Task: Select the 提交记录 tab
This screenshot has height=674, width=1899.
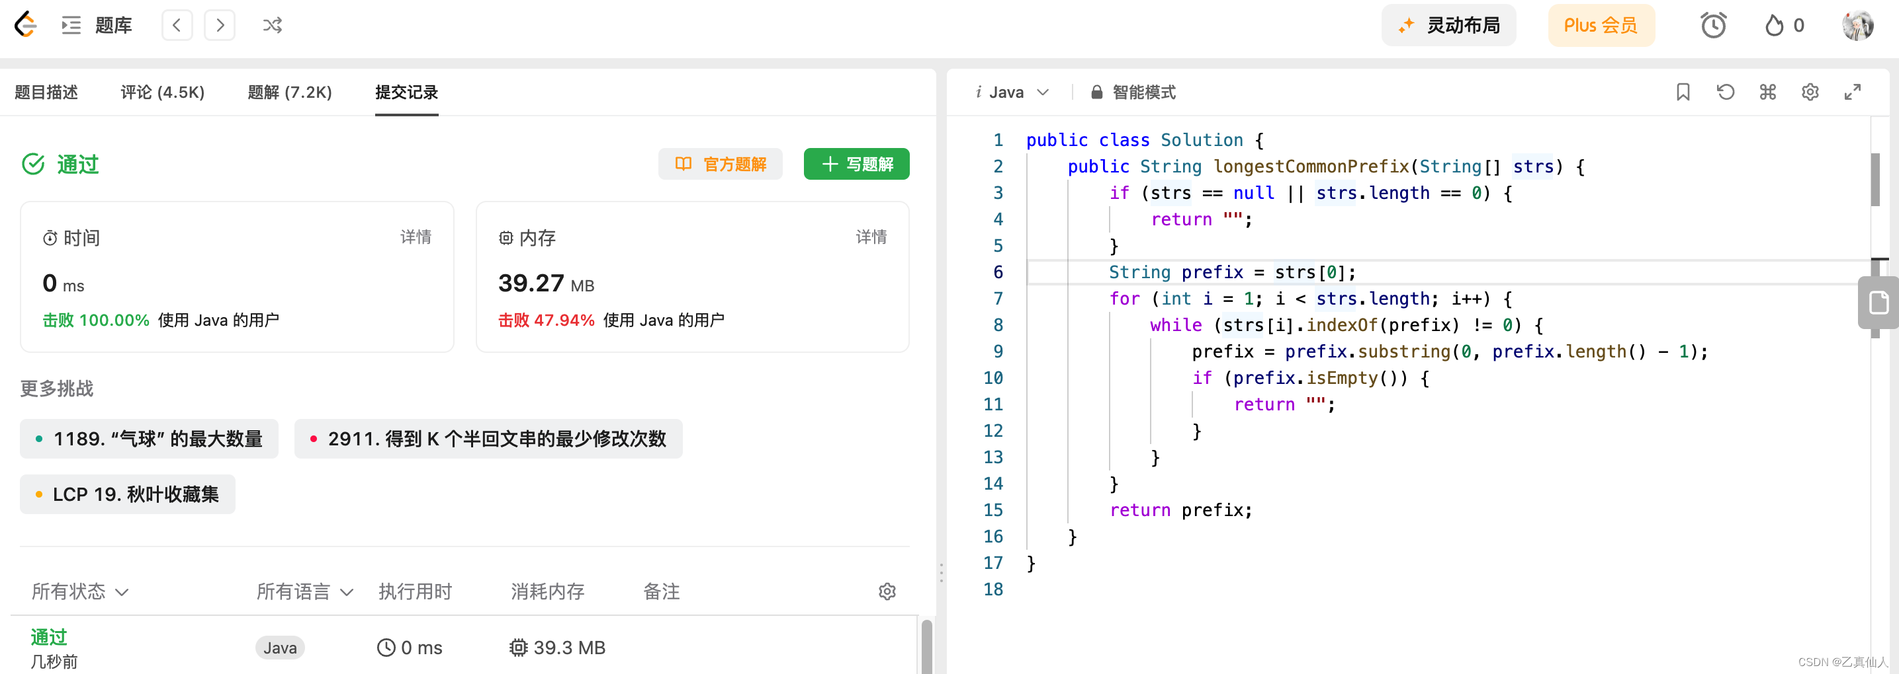Action: pyautogui.click(x=407, y=92)
